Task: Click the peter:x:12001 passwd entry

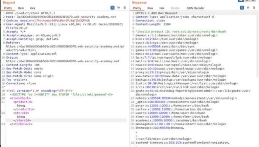Action: [172, 106]
